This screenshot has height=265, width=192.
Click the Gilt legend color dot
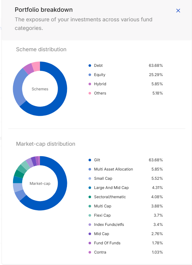tap(90, 160)
